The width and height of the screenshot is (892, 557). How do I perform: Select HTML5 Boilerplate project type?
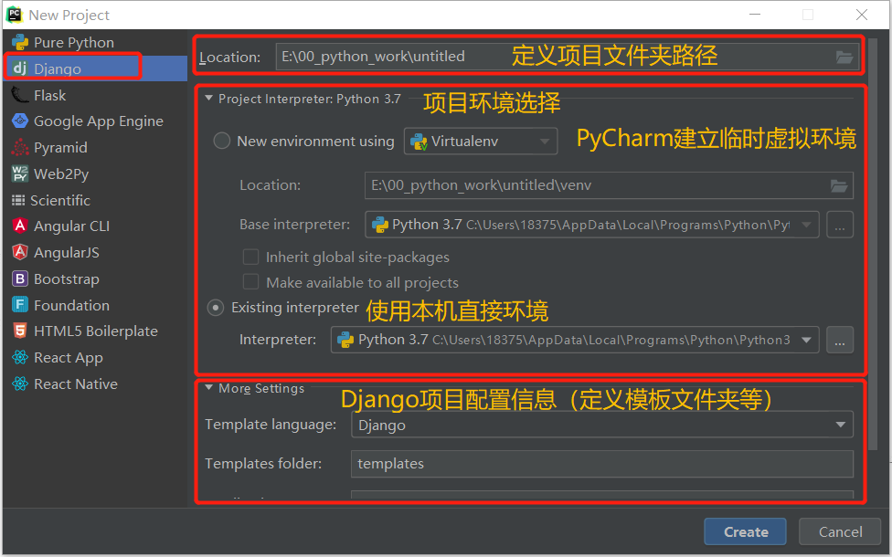[95, 331]
